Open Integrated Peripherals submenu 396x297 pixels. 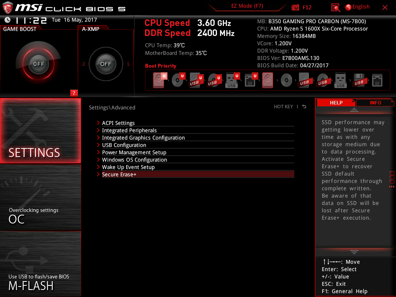click(195, 130)
